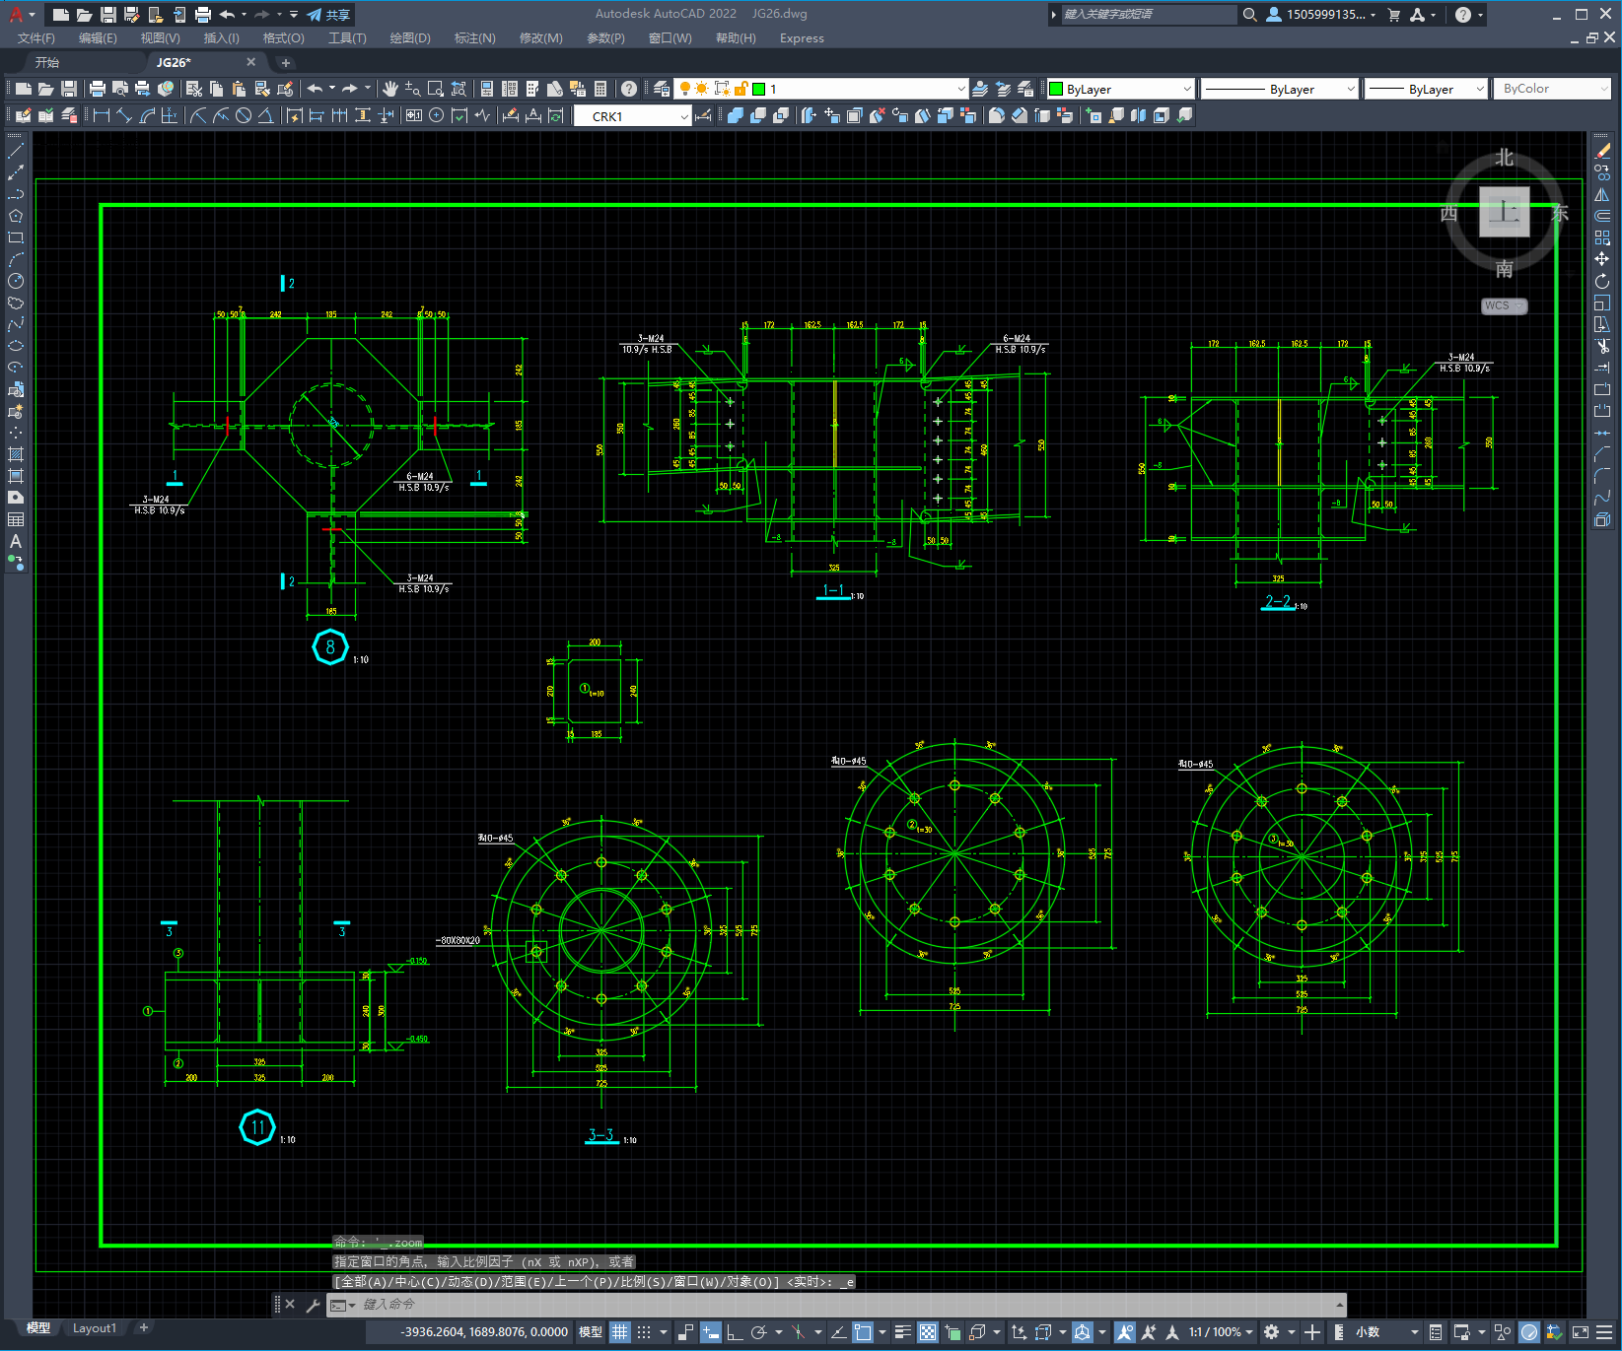This screenshot has height=1351, width=1622.
Task: Select the Move tool in right toolbar
Action: (x=1602, y=259)
